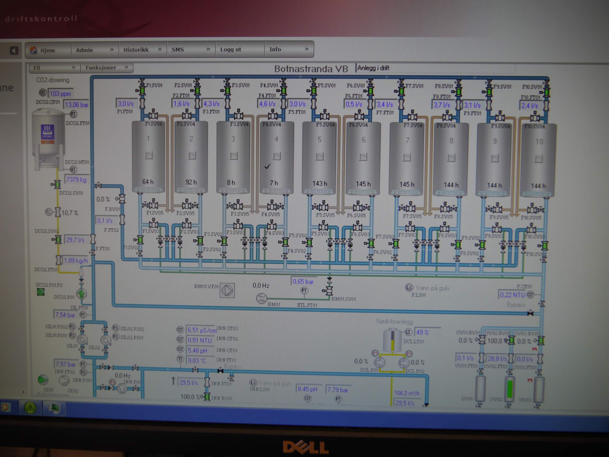This screenshot has height=457, width=609.
Task: Open the Historikk menu
Action: pos(143,50)
